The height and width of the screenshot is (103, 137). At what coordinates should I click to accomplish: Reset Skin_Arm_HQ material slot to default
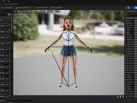pyautogui.click(x=10, y=42)
